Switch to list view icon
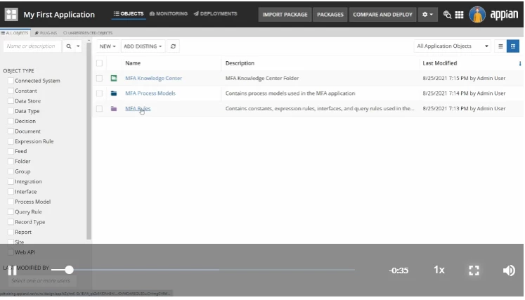 (500, 46)
